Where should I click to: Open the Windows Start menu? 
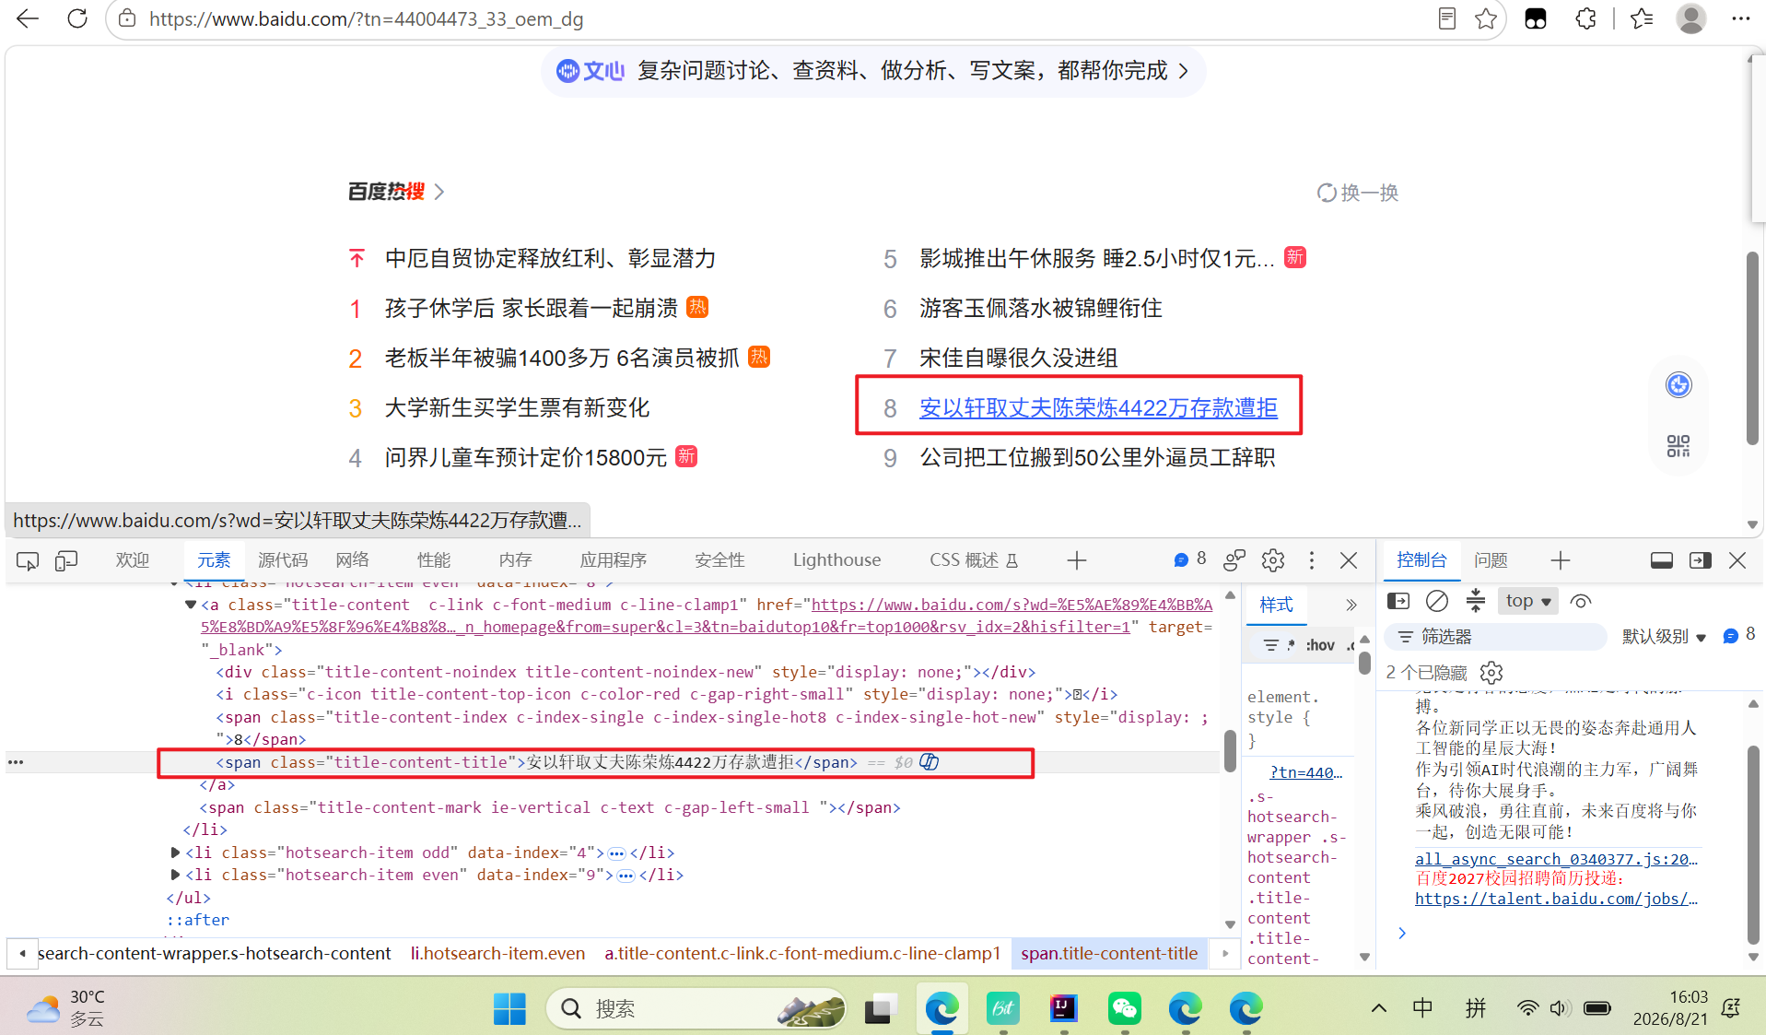pyautogui.click(x=509, y=1008)
